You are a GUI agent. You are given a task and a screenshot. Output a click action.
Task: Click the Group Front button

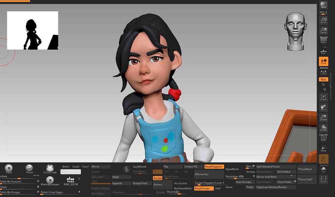tap(142, 183)
